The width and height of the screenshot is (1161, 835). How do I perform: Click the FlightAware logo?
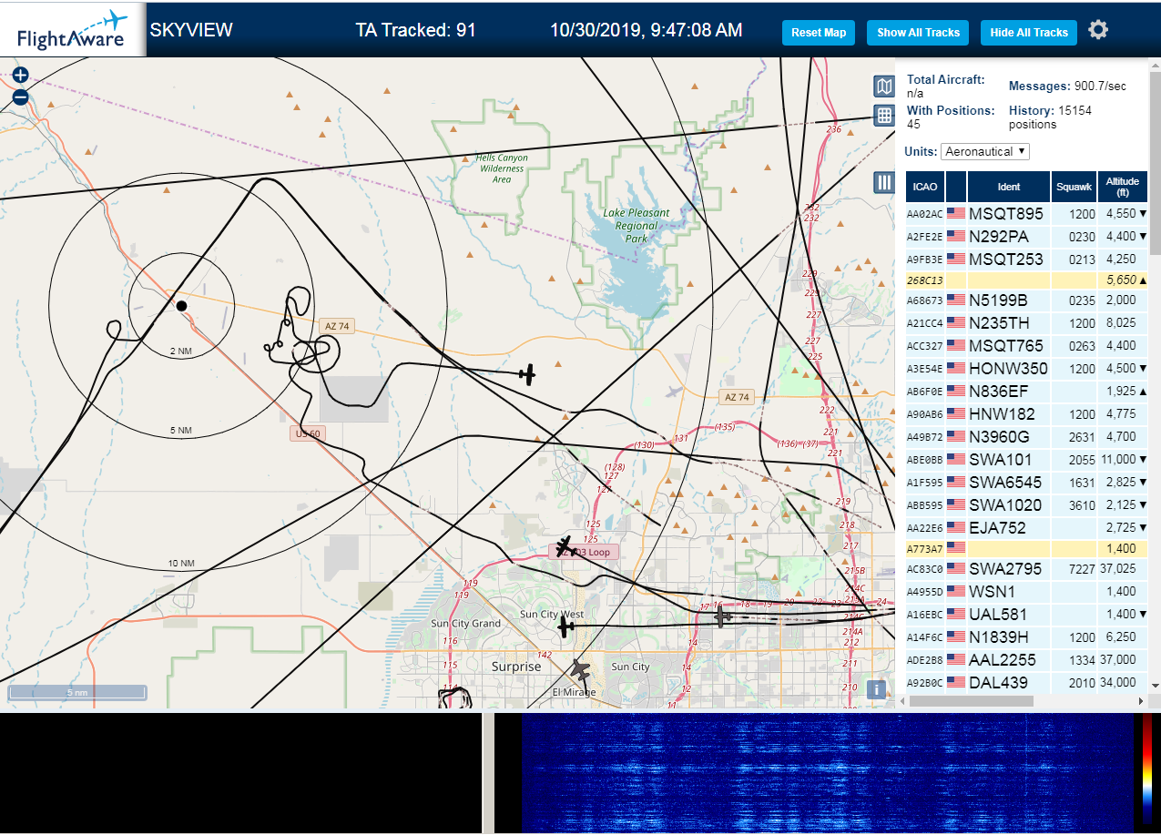click(73, 30)
